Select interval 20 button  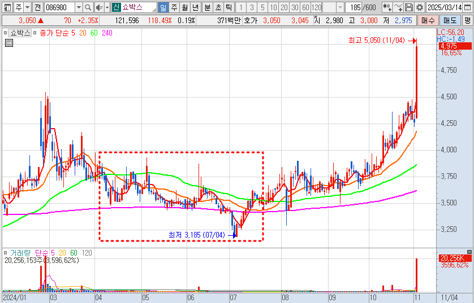pos(284,7)
